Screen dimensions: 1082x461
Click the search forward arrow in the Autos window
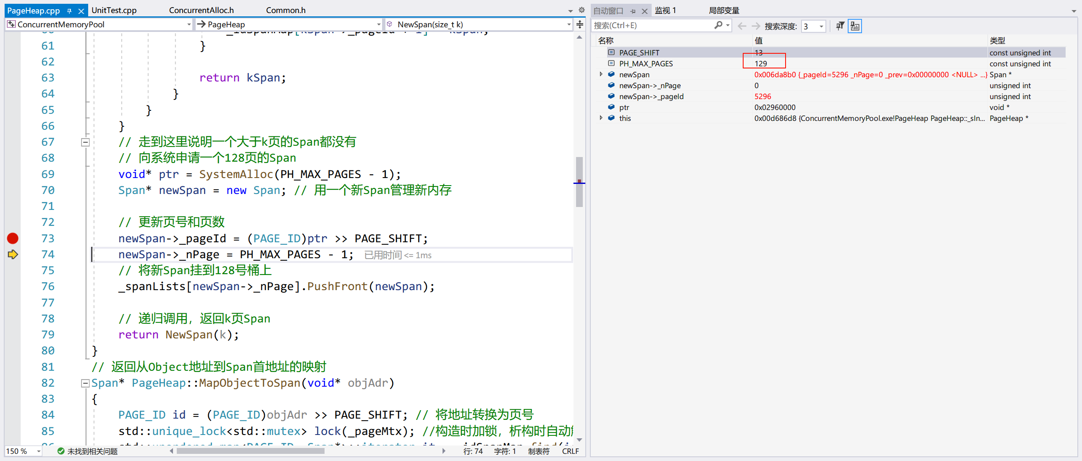(x=756, y=26)
